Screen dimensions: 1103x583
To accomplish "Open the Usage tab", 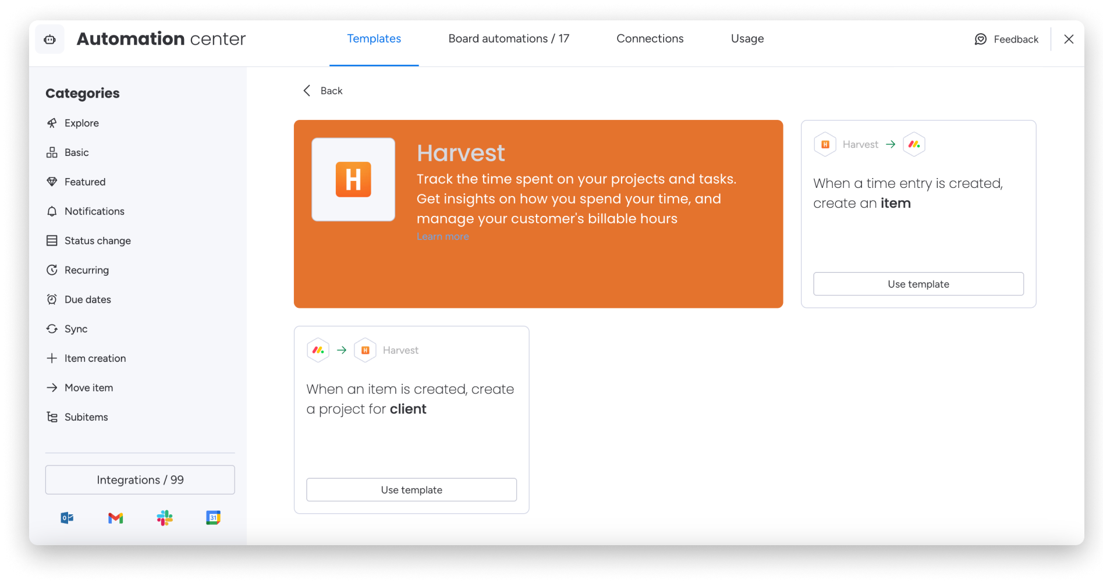I will (747, 38).
